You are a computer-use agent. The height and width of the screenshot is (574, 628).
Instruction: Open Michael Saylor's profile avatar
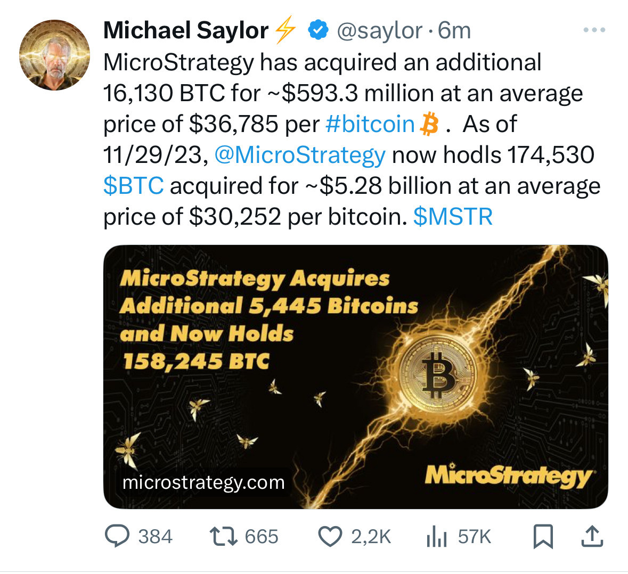coord(54,55)
